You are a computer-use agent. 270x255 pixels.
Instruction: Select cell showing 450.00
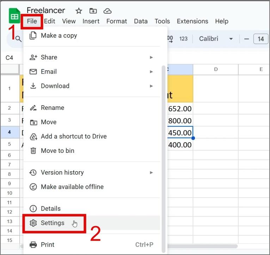(180, 132)
